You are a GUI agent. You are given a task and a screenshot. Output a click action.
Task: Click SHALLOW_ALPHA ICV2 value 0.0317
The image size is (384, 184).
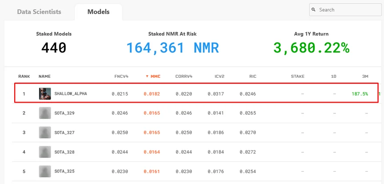[216, 94]
